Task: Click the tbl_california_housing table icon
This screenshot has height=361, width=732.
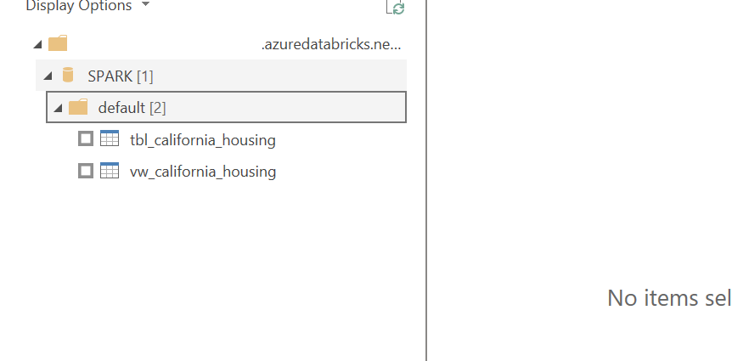Action: (110, 138)
